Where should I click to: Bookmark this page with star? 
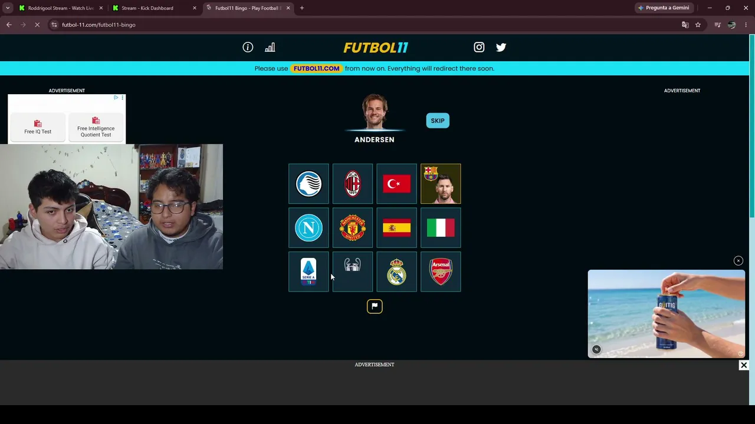pos(698,25)
